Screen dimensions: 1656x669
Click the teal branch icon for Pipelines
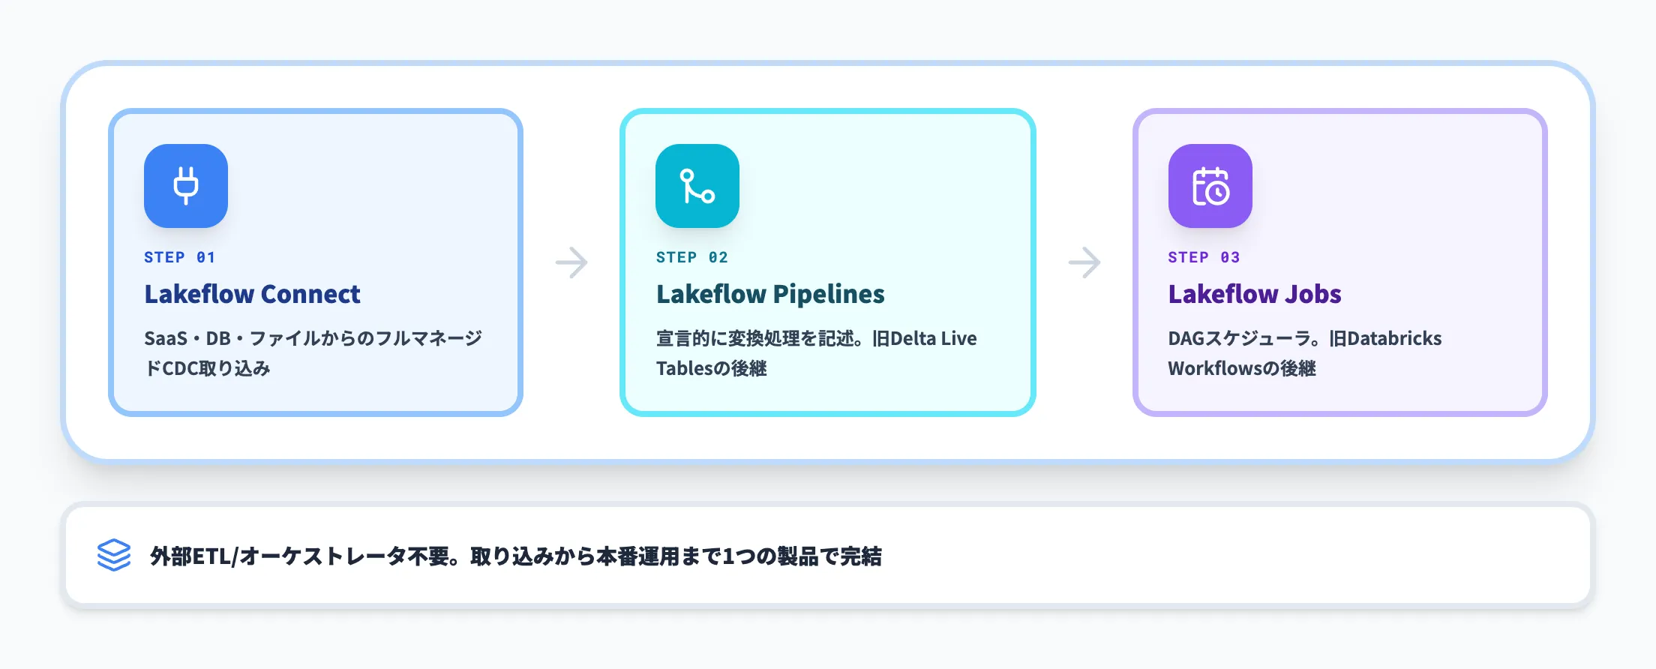tap(697, 186)
